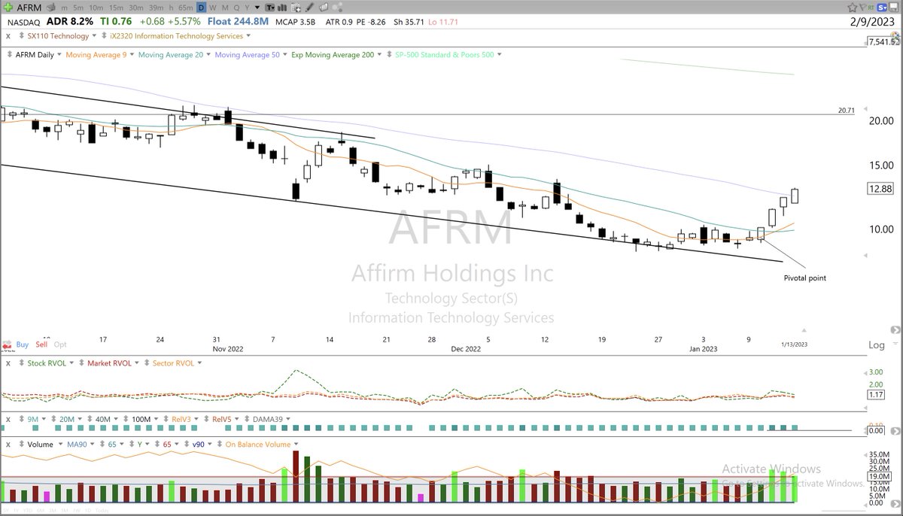The height and width of the screenshot is (516, 903).
Task: Click the green plus add-symbol icon
Action: pos(9,7)
